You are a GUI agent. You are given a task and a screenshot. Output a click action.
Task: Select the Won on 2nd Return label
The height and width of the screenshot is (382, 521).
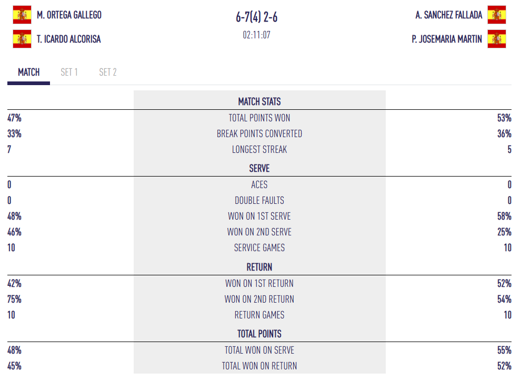pos(259,300)
